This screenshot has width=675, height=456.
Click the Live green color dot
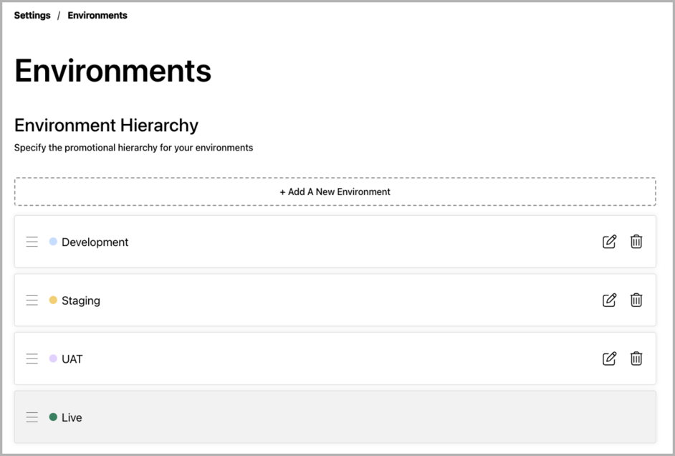click(53, 417)
